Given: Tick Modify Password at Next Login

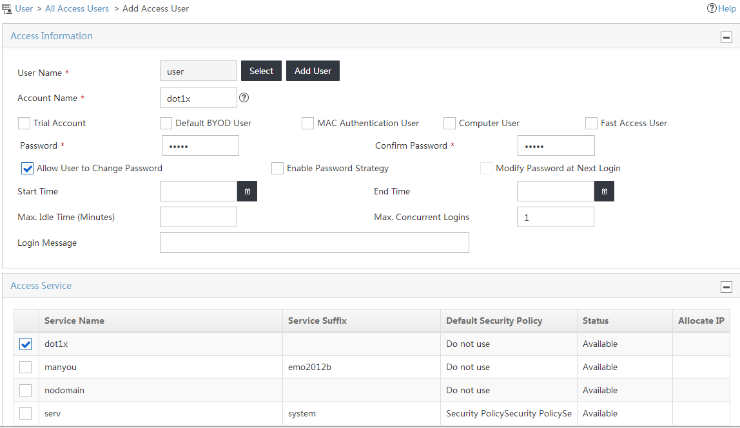Looking at the screenshot, I should click(x=486, y=168).
